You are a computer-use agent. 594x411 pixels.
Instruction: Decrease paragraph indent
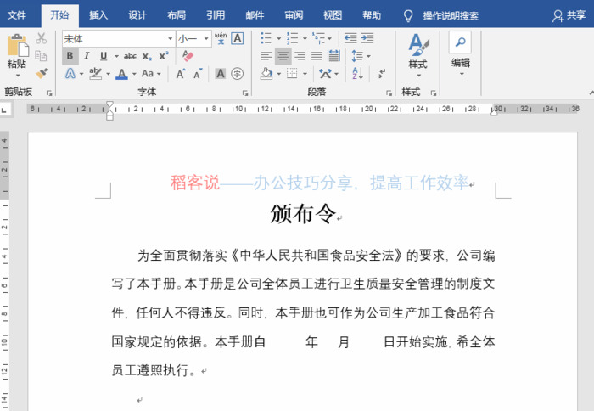click(350, 38)
